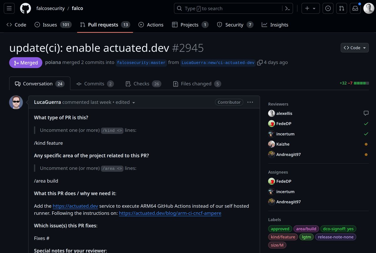Open the Kaizhe reviewer name link
Screen dimensions: 376x253
pos(284,144)
